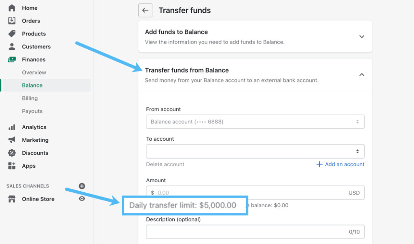Expand the Add funds to Balance section
414x244 pixels.
[361, 37]
